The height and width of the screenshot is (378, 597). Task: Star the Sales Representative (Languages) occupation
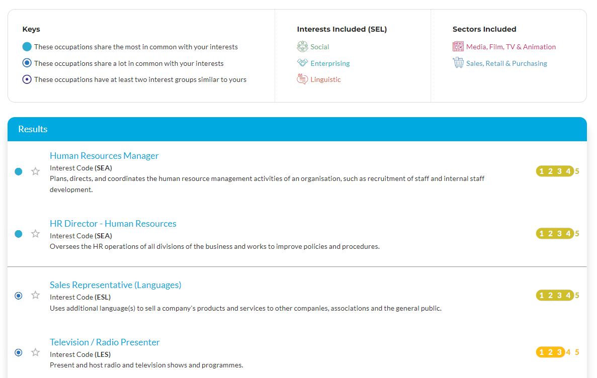(35, 295)
